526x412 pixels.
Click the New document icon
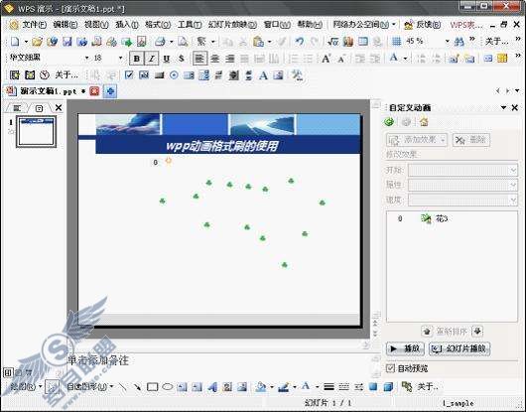click(15, 42)
